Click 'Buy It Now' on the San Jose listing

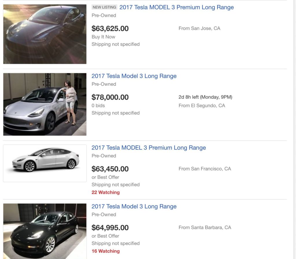[103, 37]
